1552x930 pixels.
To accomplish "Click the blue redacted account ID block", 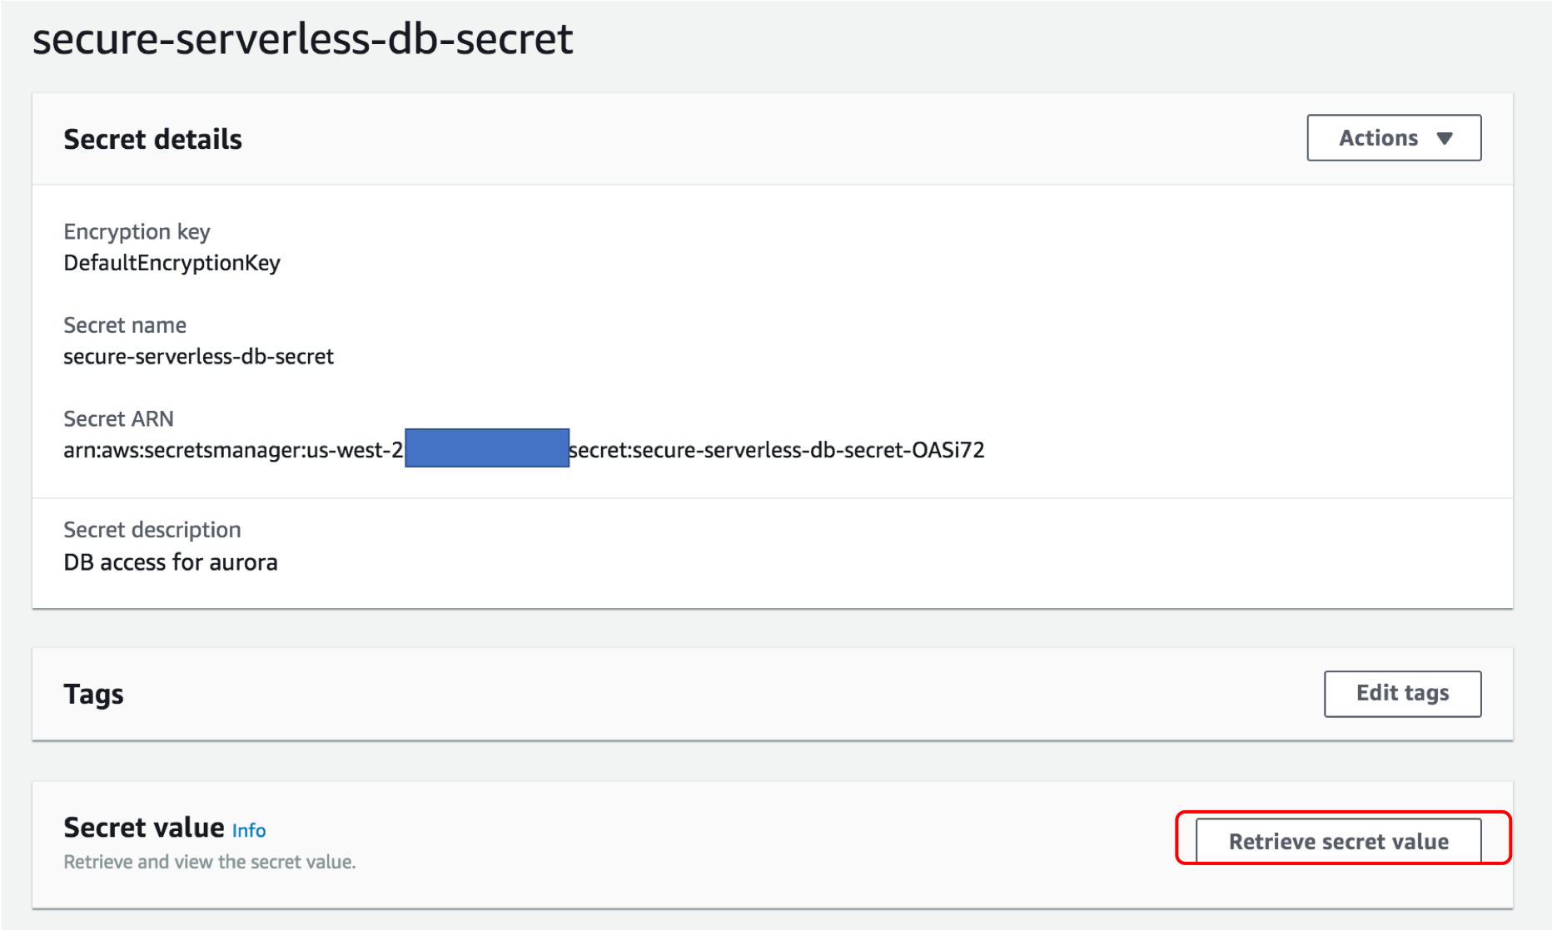I will pos(487,448).
